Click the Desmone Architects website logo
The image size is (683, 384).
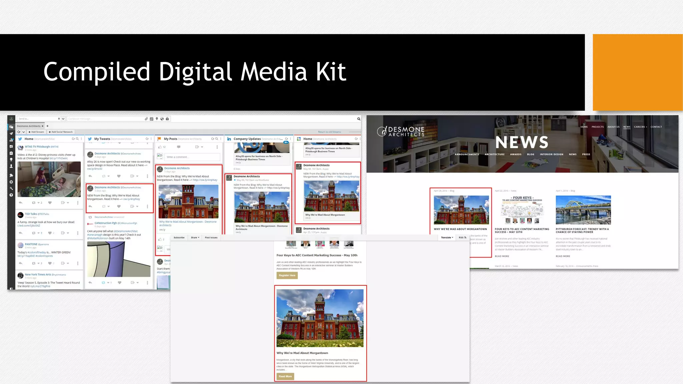401,131
